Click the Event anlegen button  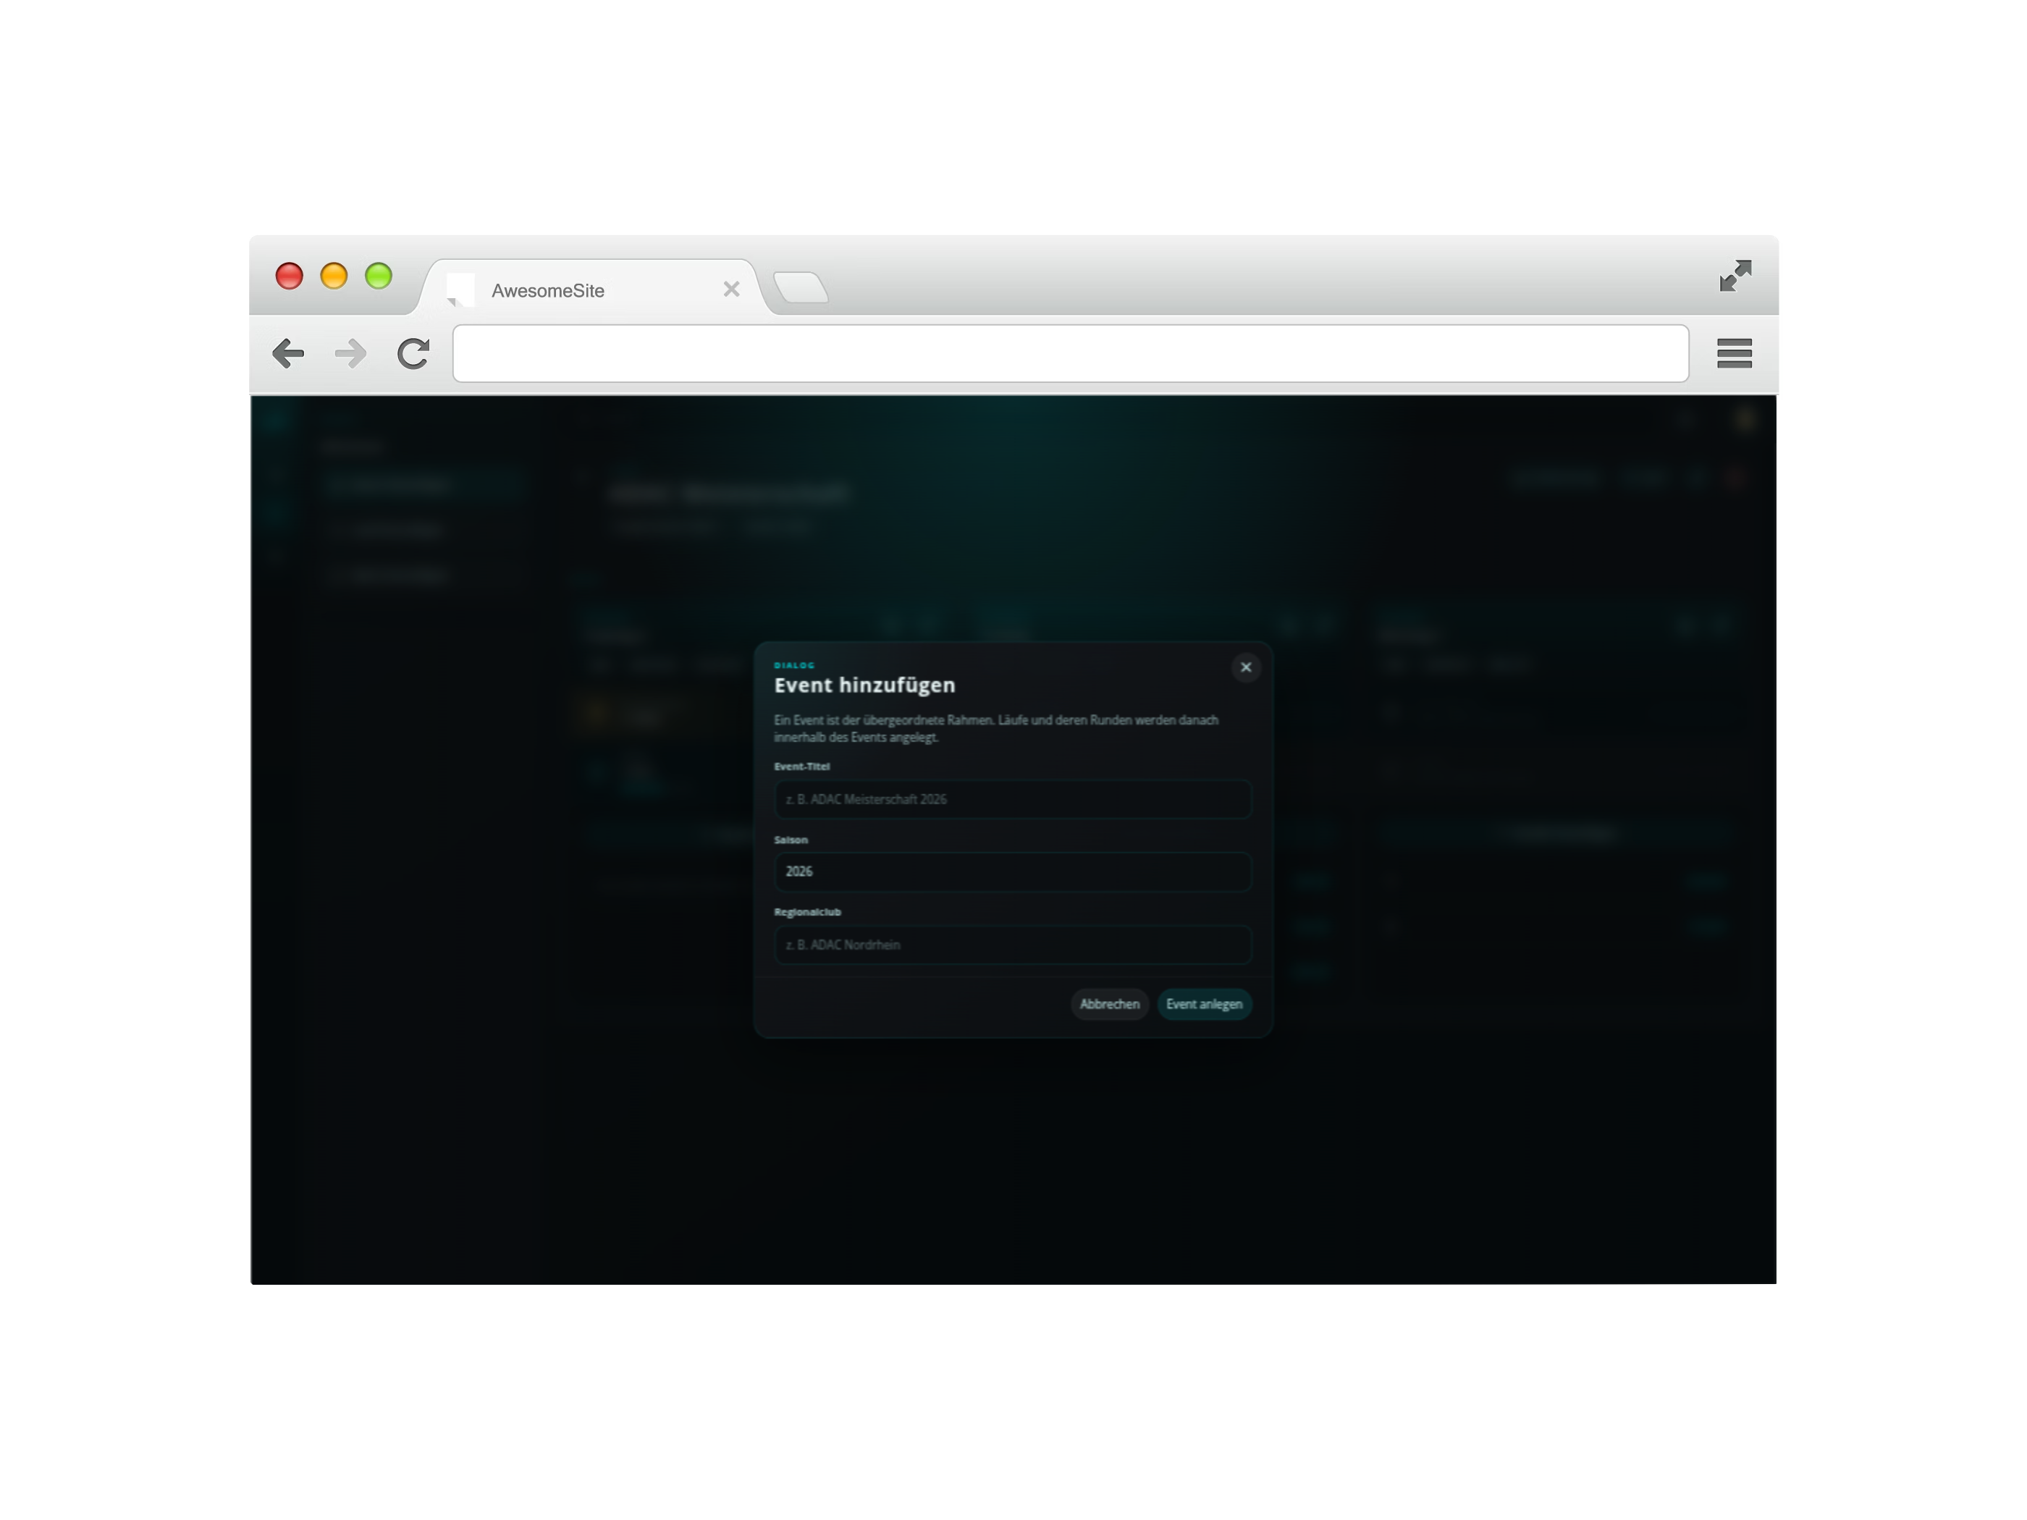1203,1004
